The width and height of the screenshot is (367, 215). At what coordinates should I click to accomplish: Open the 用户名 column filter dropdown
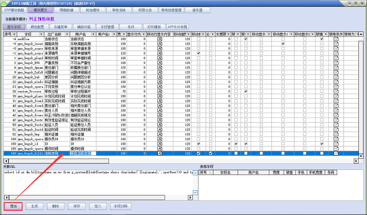click(x=93, y=34)
